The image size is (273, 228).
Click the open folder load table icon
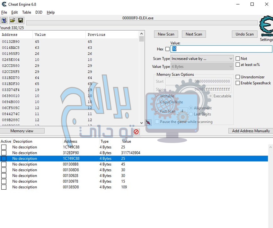coord(12,21)
